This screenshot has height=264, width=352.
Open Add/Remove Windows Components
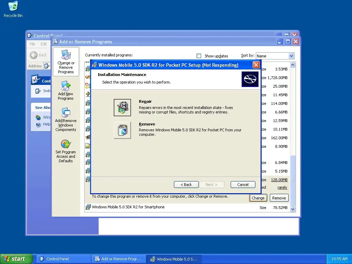(x=66, y=119)
